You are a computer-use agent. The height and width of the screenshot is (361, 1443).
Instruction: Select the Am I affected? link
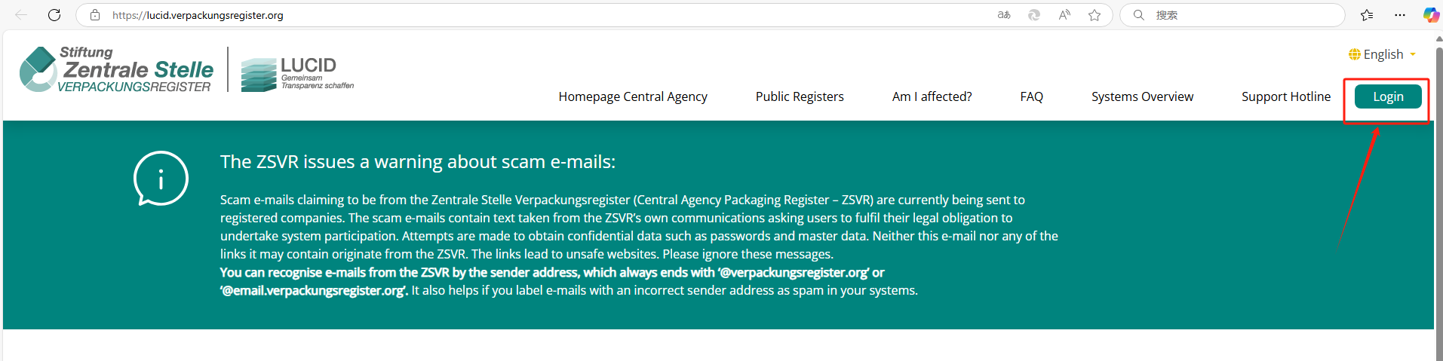coord(932,96)
